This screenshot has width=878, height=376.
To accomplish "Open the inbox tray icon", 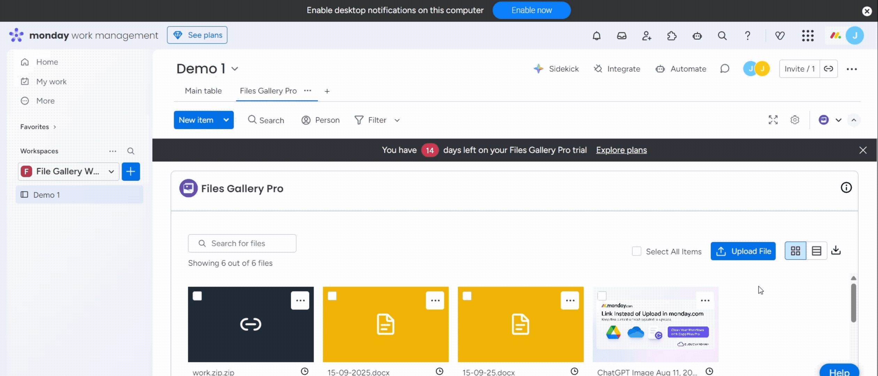I will (x=622, y=36).
